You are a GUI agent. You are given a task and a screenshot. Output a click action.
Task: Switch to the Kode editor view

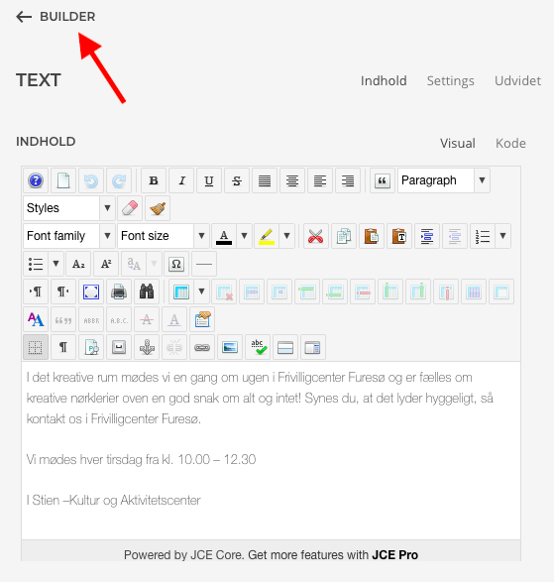(510, 144)
